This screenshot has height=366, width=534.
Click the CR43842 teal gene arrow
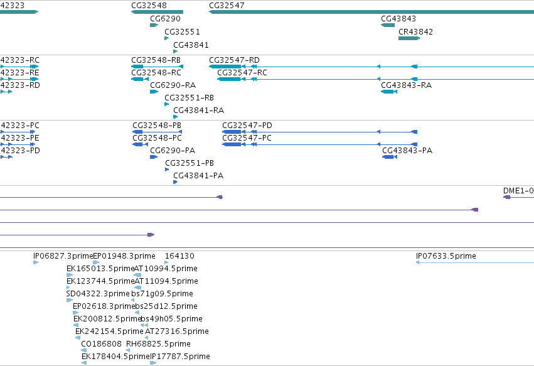[x=409, y=38]
